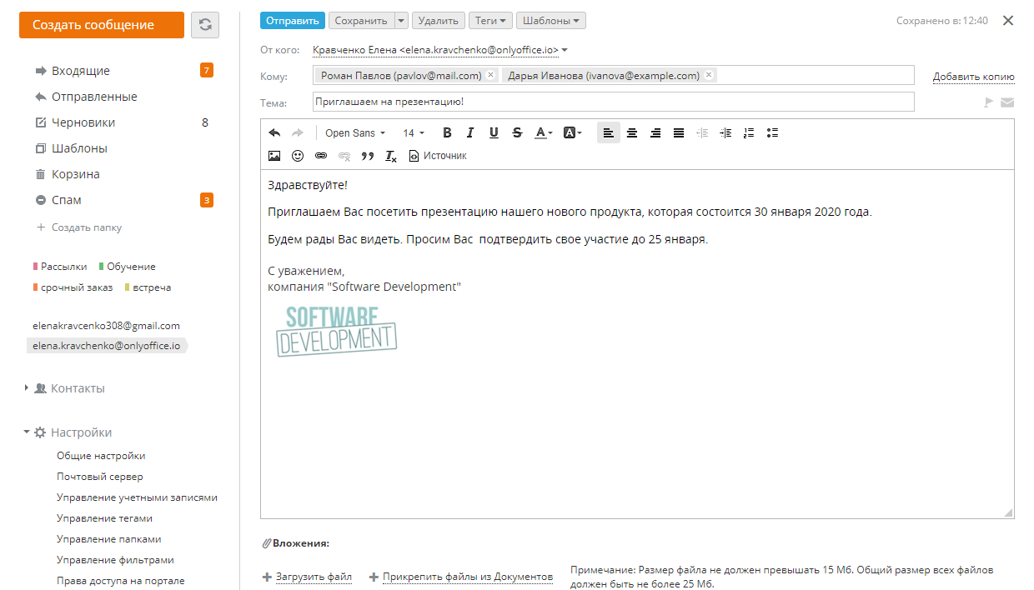Open the Теги dropdown

coord(490,21)
